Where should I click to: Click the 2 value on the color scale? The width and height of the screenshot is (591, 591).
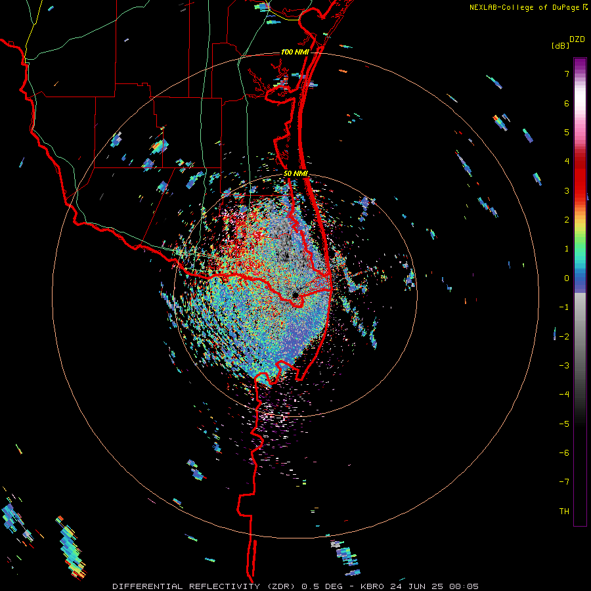tap(567, 219)
